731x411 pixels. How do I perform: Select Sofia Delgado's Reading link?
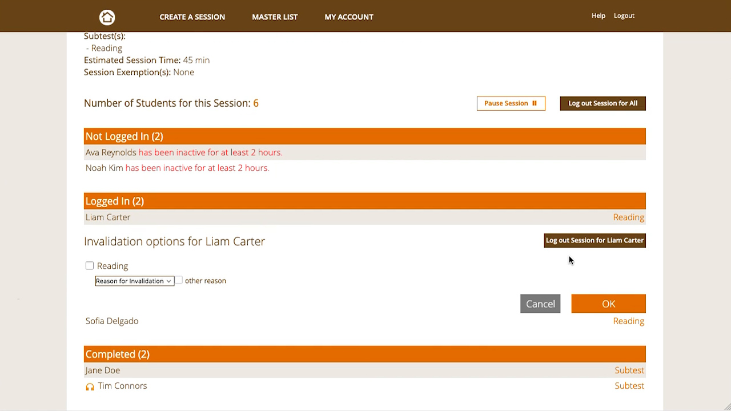pos(628,321)
